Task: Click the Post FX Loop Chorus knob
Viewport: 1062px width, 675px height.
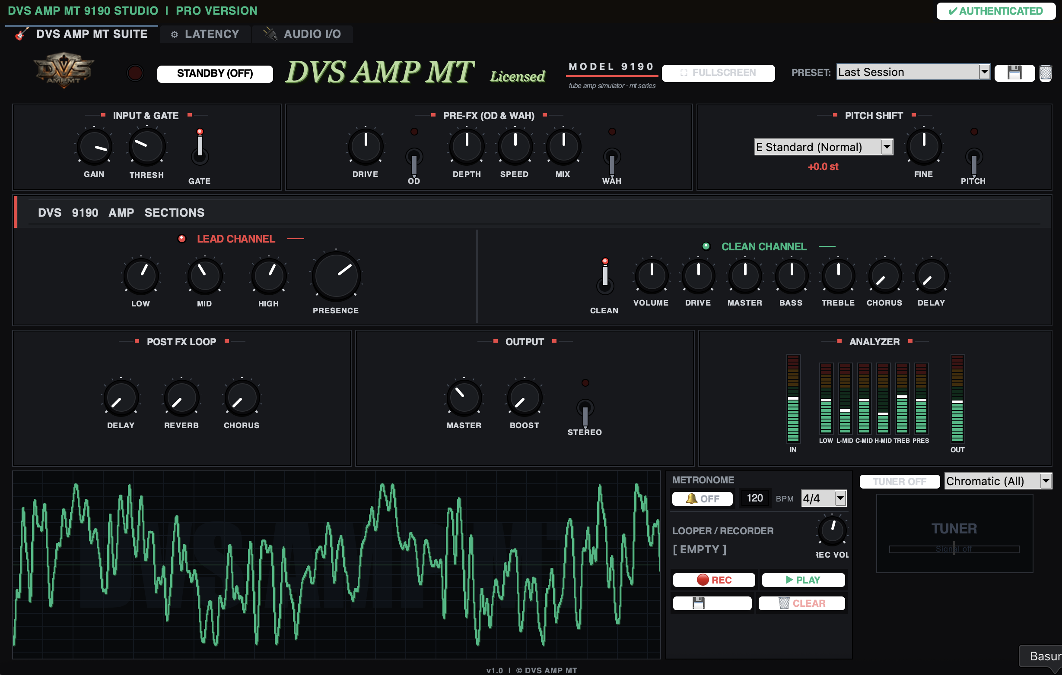Action: click(x=242, y=398)
